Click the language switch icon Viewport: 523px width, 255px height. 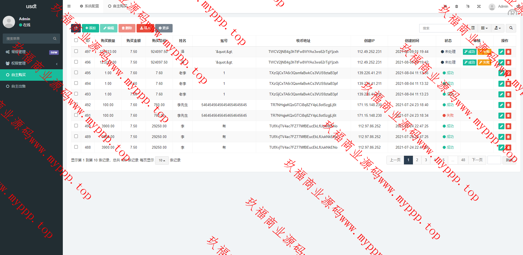[468, 6]
